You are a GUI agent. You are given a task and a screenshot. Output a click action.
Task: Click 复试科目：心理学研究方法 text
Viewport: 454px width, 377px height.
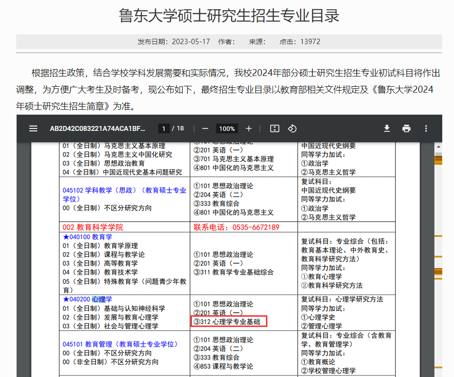coord(342,300)
